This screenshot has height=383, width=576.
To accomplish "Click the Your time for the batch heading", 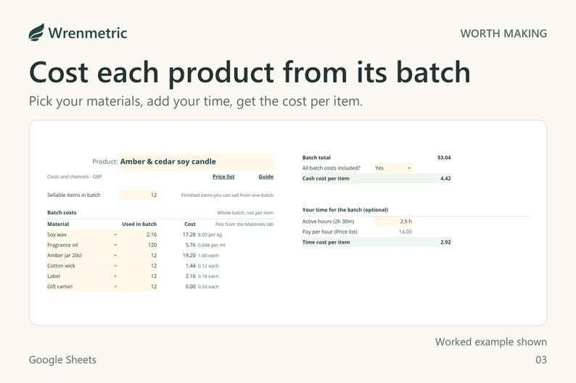I will 345,210.
